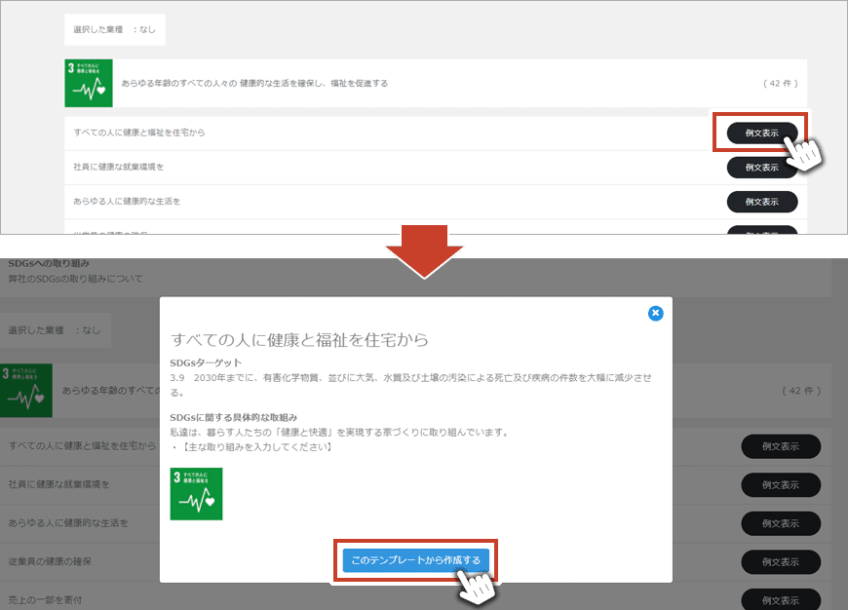Click the 【主な取り組みを入力してください】 placeholder text in the dialog
The image size is (848, 610).
(253, 447)
